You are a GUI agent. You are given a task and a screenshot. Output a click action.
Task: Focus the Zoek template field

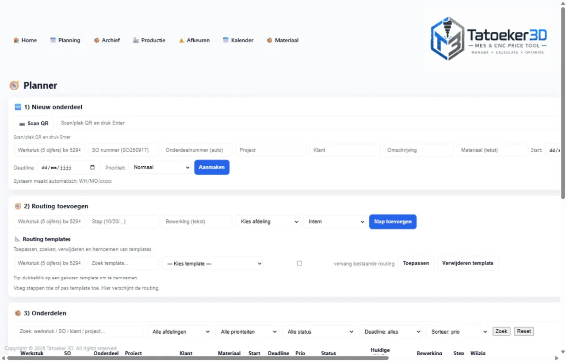pos(123,263)
